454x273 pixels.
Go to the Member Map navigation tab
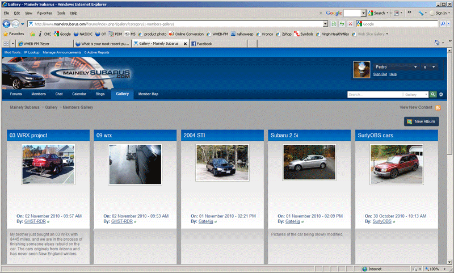point(148,94)
